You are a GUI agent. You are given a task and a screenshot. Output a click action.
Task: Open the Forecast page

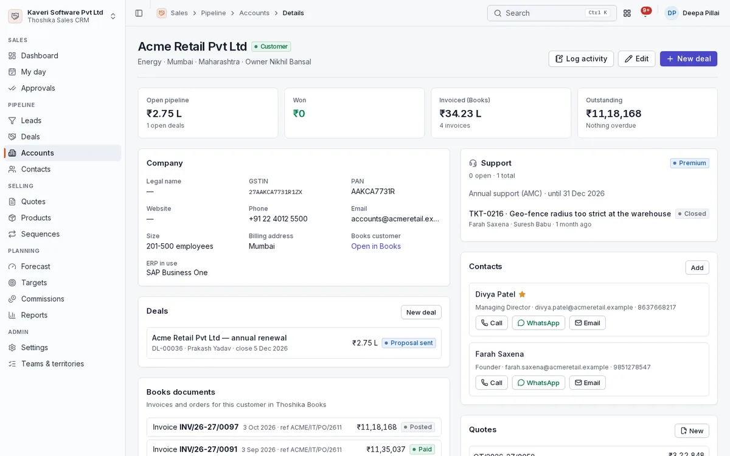point(63,266)
